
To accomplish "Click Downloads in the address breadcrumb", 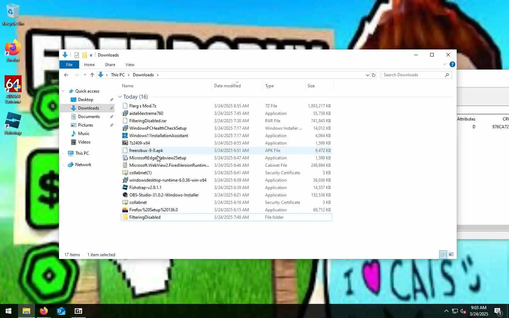I will (x=143, y=75).
